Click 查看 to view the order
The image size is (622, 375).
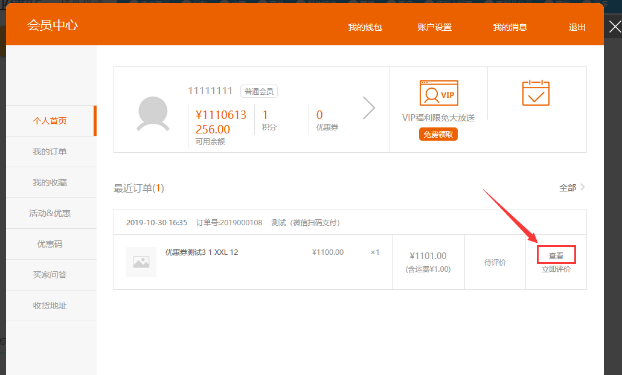pos(556,255)
